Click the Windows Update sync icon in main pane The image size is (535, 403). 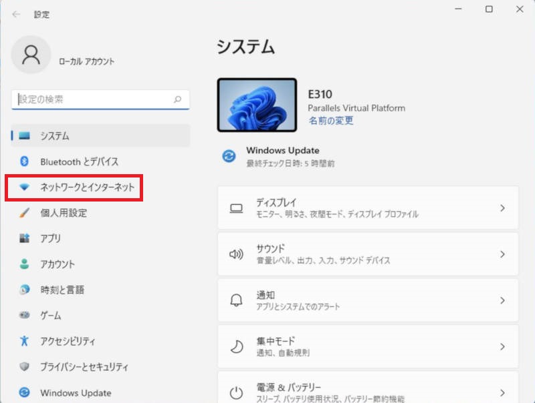coord(229,156)
